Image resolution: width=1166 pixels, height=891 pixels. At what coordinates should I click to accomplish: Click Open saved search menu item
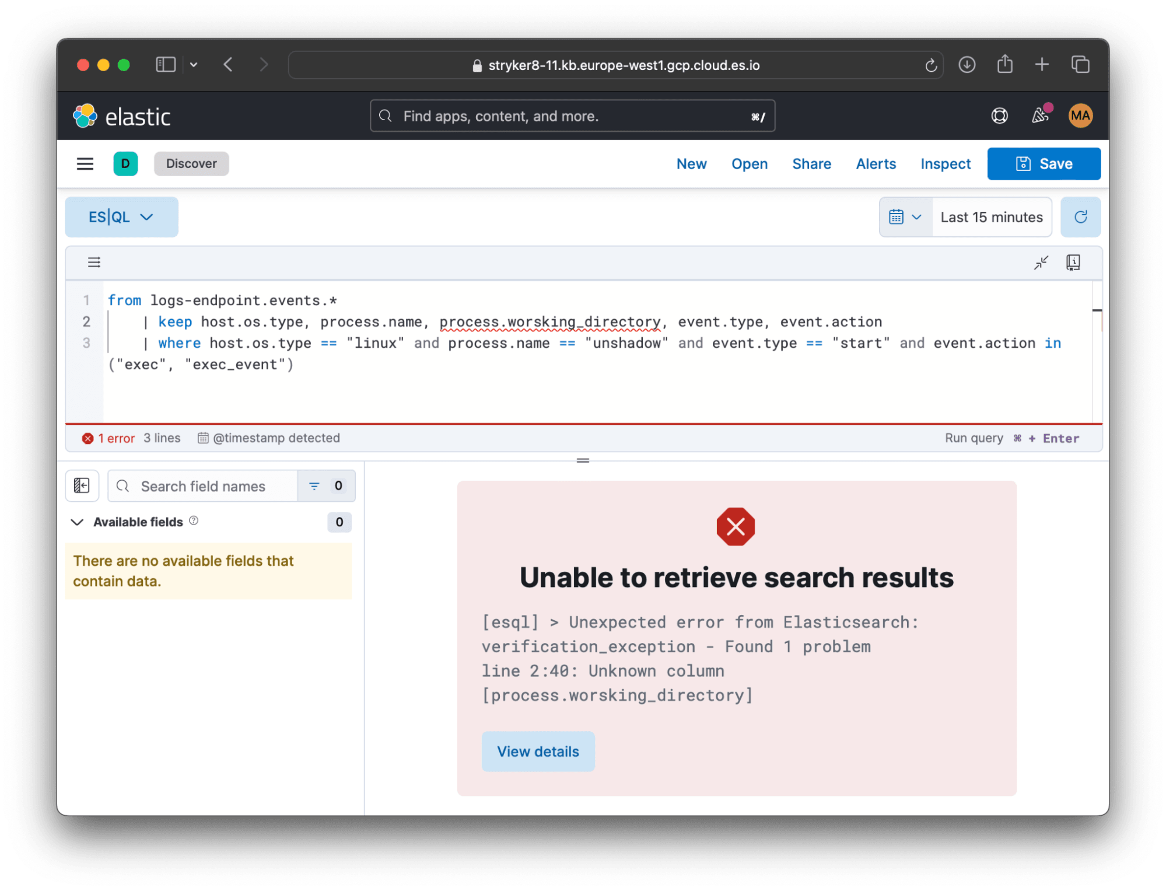749,164
